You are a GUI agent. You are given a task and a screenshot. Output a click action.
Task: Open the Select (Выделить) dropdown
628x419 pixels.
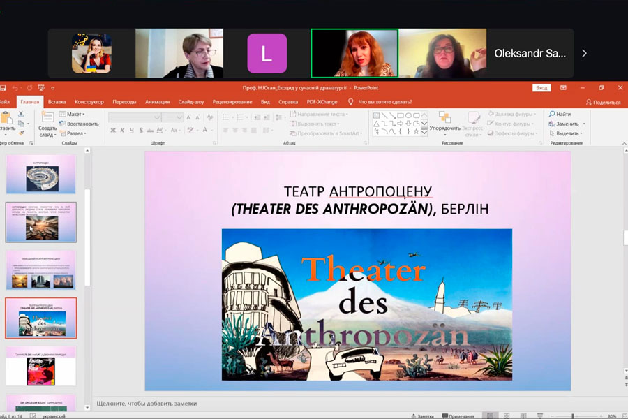[567, 133]
